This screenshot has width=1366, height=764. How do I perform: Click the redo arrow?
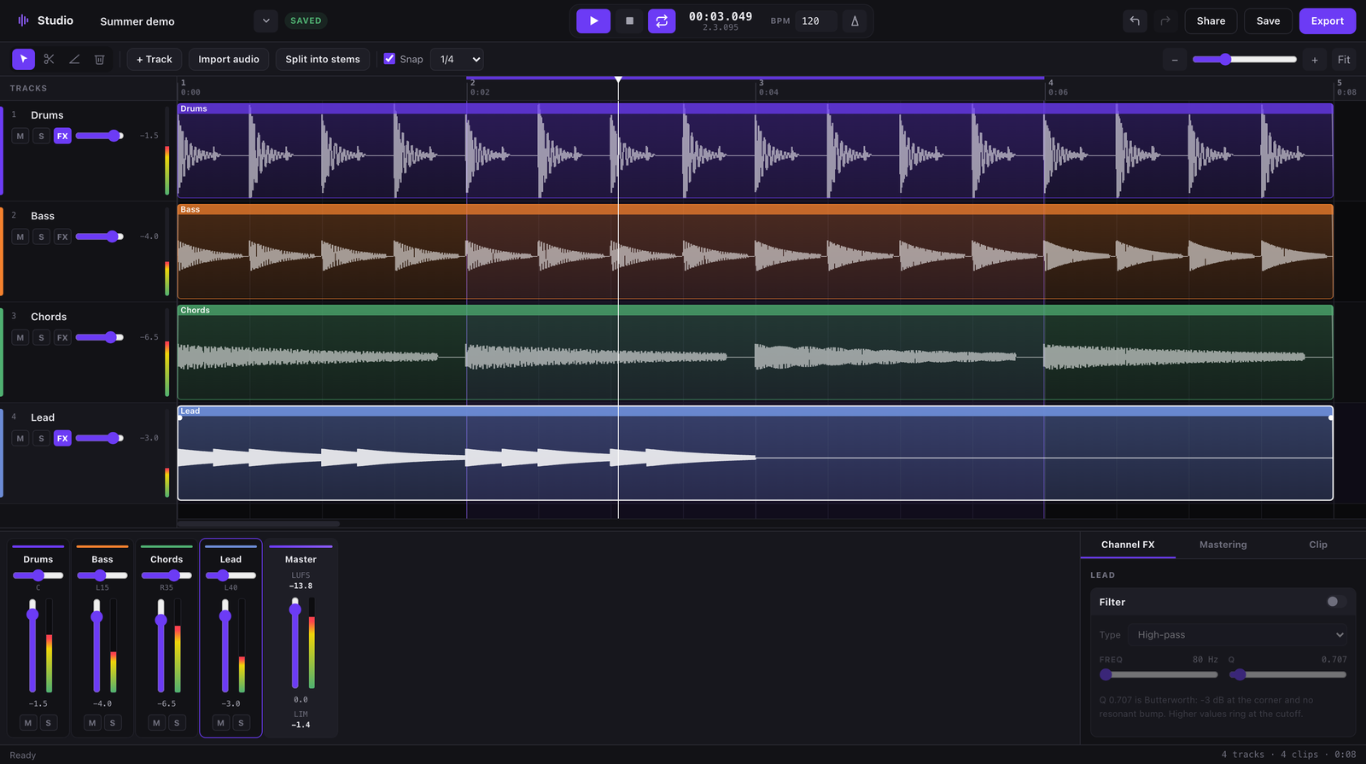[x=1165, y=20]
